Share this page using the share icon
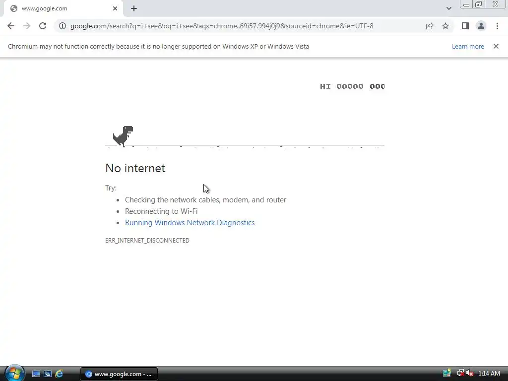Image resolution: width=508 pixels, height=381 pixels. [430, 26]
